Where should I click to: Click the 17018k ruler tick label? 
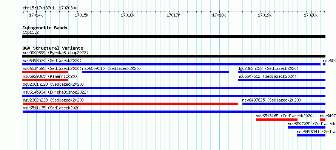(x=219, y=15)
